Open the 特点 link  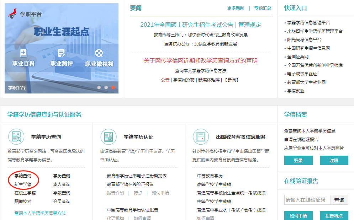pyautogui.click(x=138, y=193)
